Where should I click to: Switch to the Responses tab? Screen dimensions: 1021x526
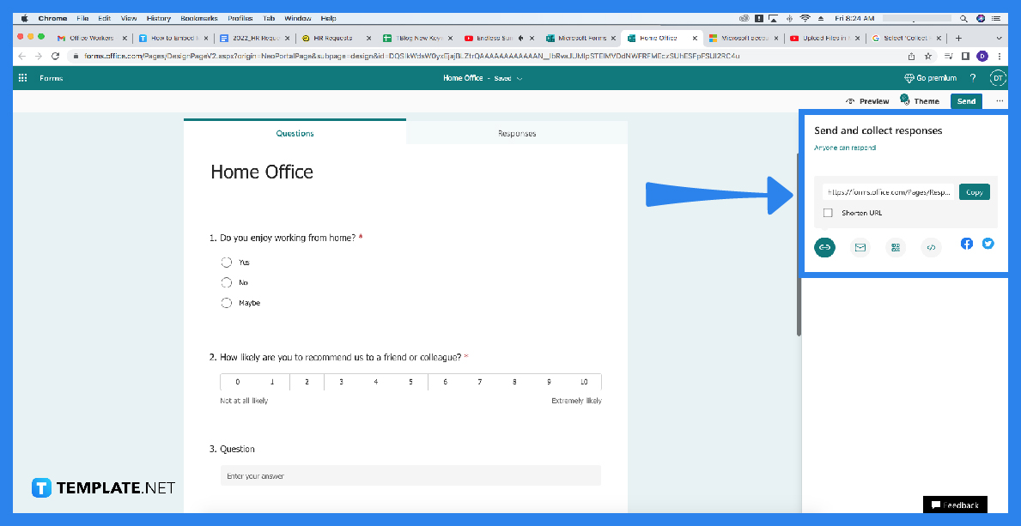[517, 133]
